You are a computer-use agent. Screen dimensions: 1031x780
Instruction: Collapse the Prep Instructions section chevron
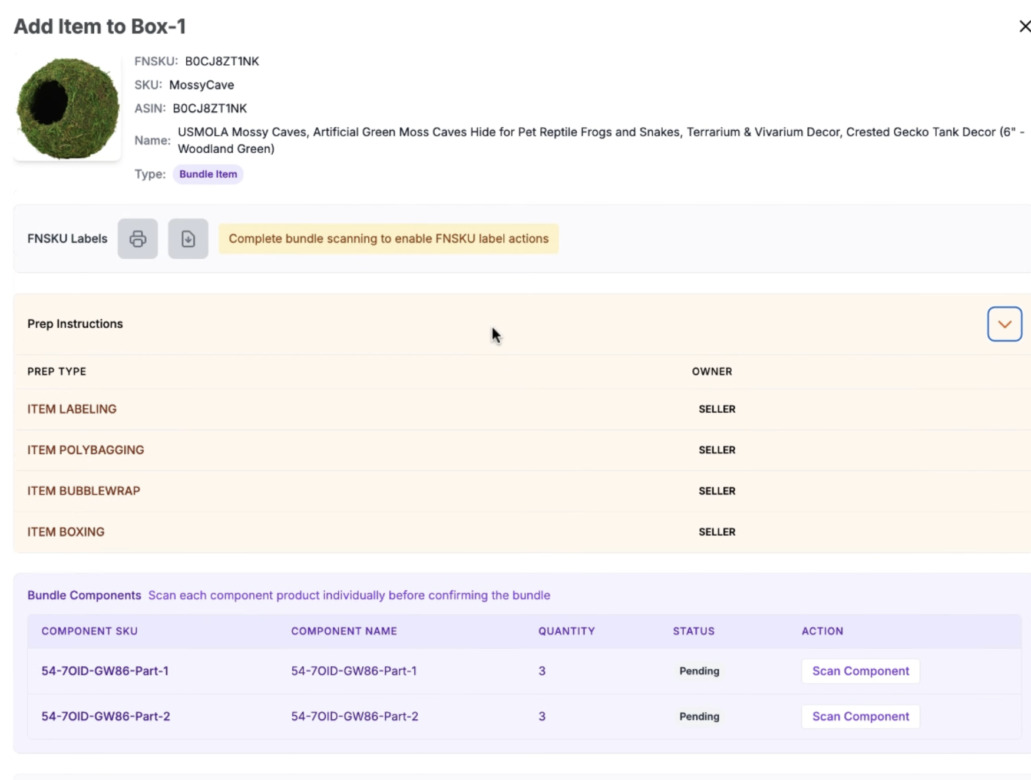tap(1004, 324)
